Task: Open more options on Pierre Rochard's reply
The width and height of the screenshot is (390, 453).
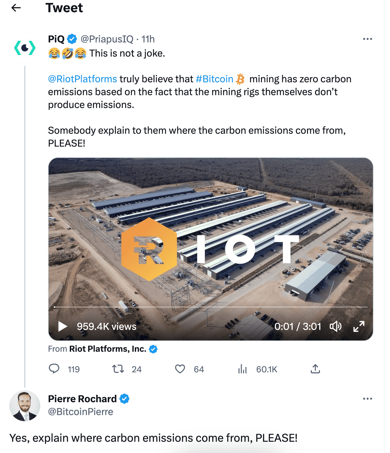Action: coord(367,399)
